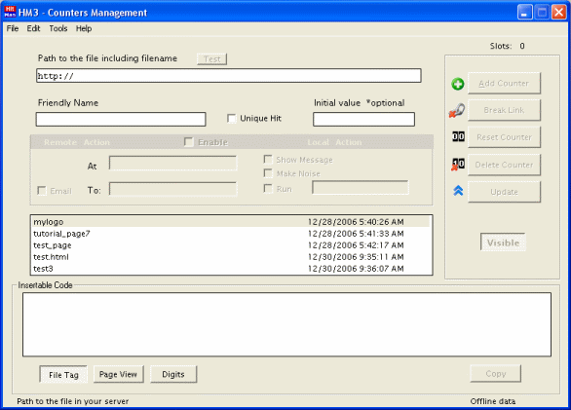Image resolution: width=571 pixels, height=410 pixels.
Task: Open the Tools menu
Action: point(58,28)
